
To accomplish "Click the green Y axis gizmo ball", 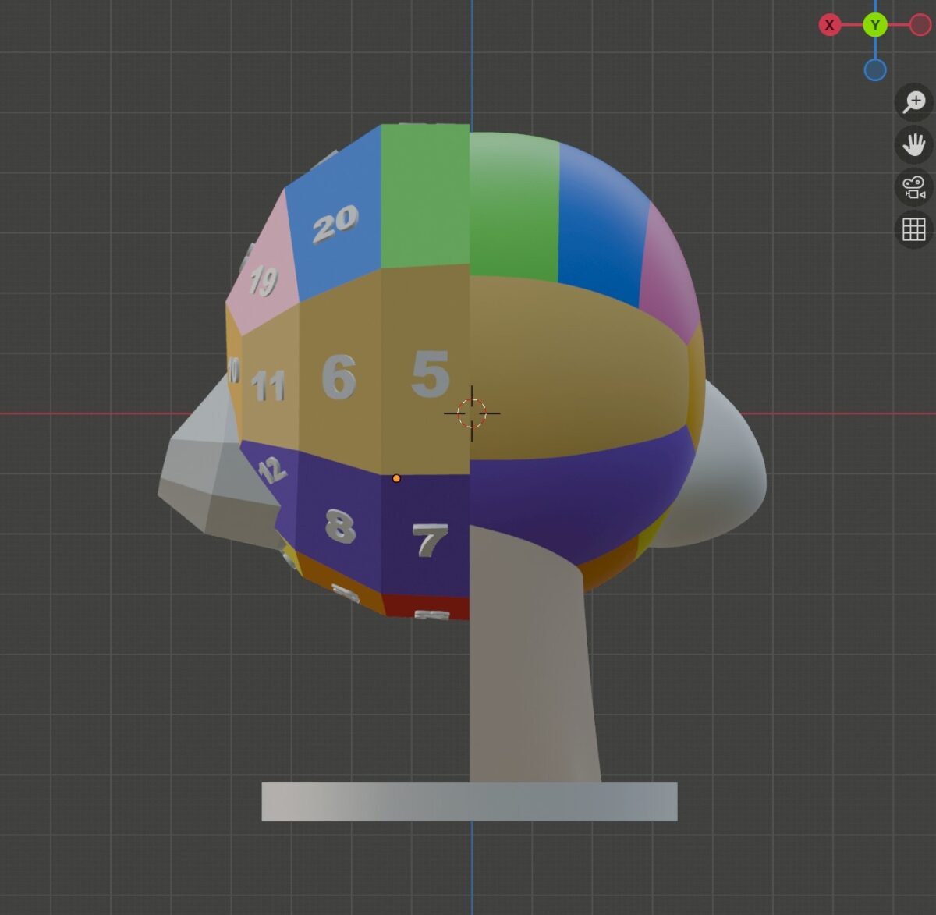I will coord(875,25).
